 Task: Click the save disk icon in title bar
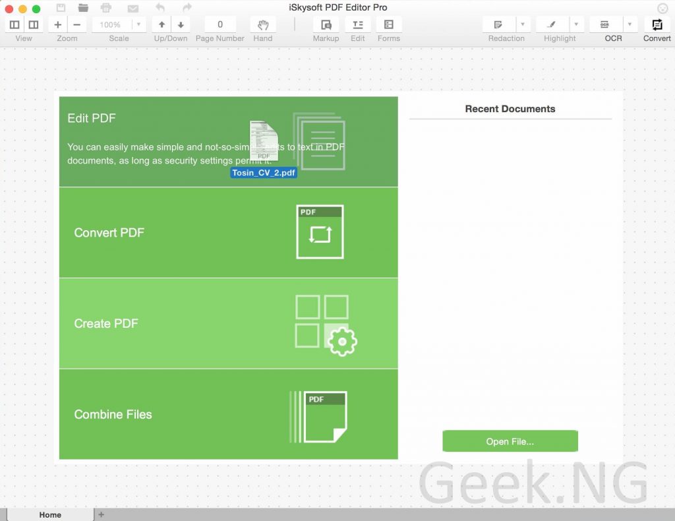point(61,7)
